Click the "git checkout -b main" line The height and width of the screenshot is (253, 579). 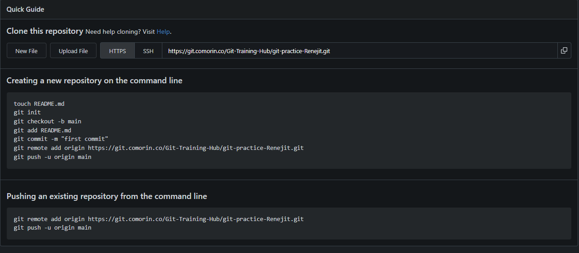click(47, 122)
